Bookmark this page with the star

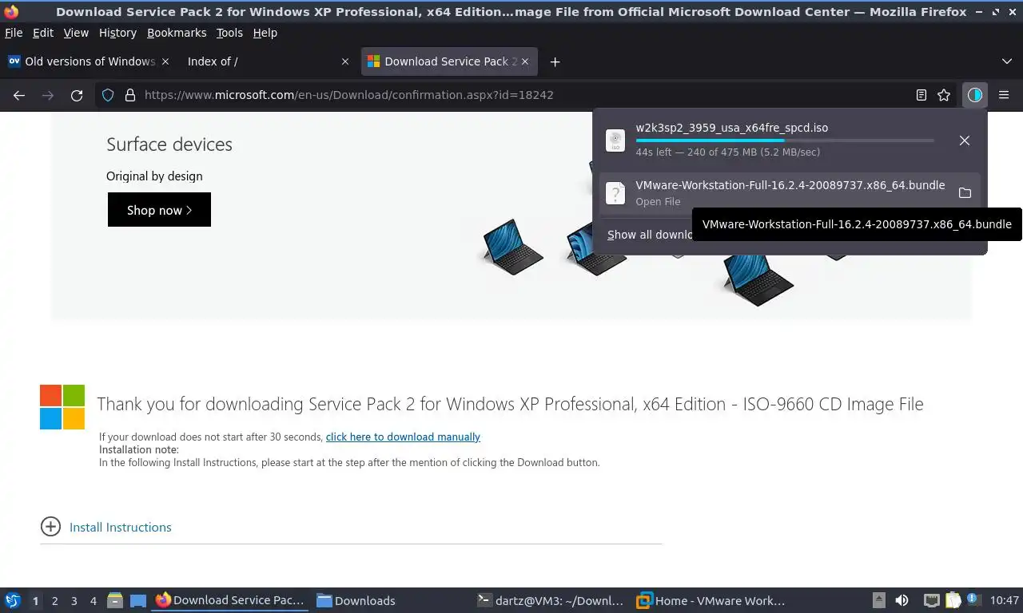click(944, 95)
